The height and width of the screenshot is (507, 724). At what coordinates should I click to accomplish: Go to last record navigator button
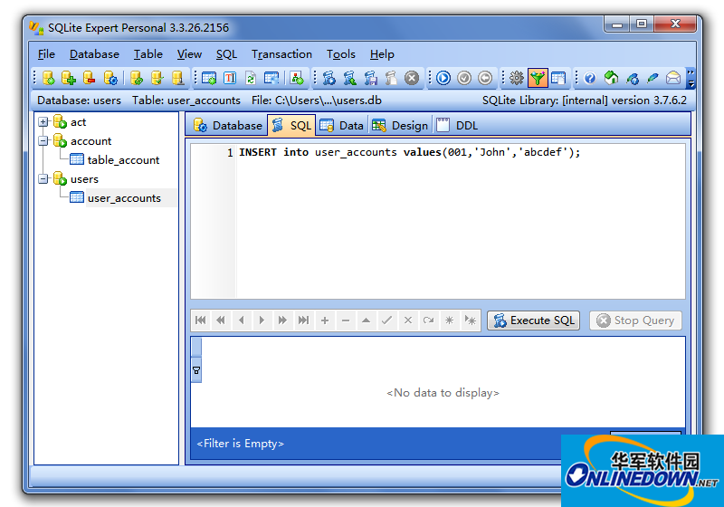[303, 320]
